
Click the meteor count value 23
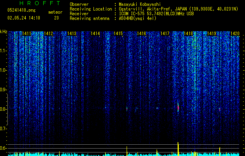coord(56,18)
